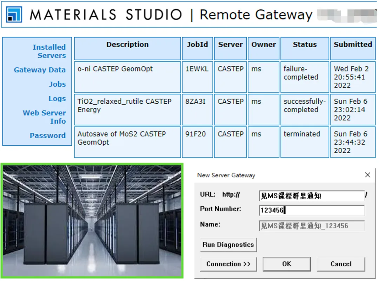The height and width of the screenshot is (281, 379).
Task: Click the server room photo thumbnail
Action: pyautogui.click(x=92, y=221)
